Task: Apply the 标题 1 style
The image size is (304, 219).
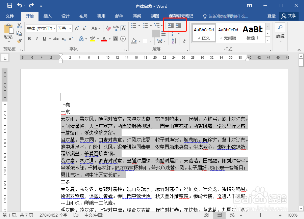Action: pyautogui.click(x=253, y=32)
